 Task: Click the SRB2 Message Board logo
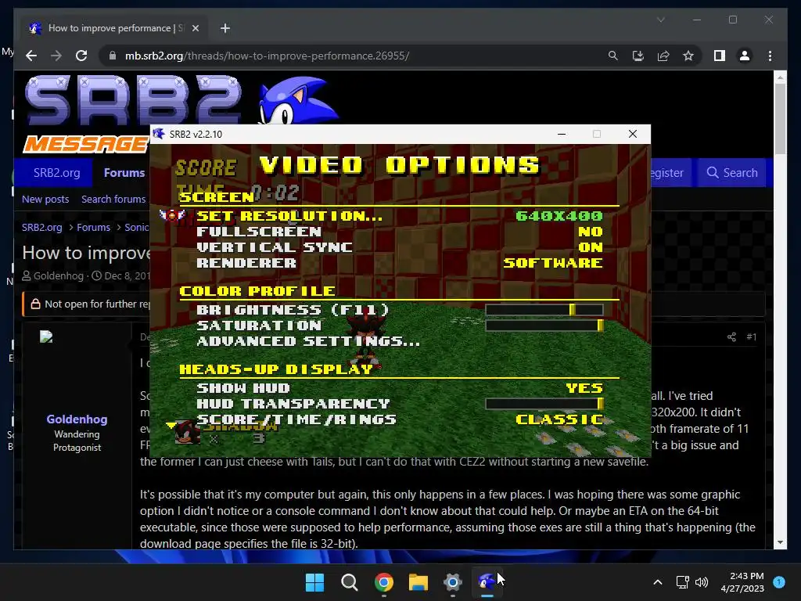click(x=87, y=115)
